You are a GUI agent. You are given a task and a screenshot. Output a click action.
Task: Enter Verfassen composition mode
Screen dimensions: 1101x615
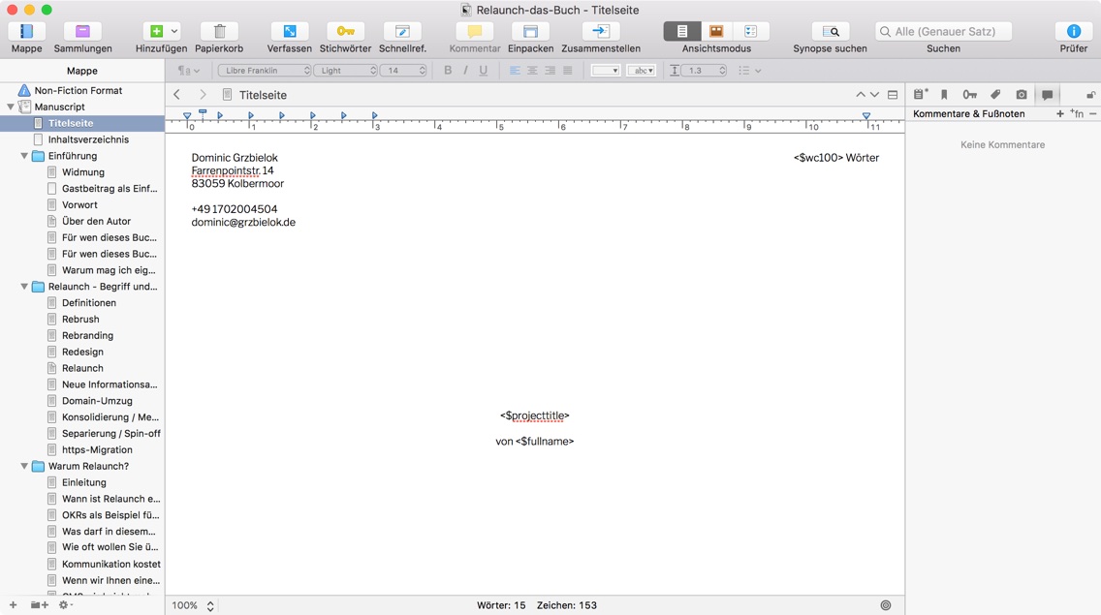coord(289,32)
